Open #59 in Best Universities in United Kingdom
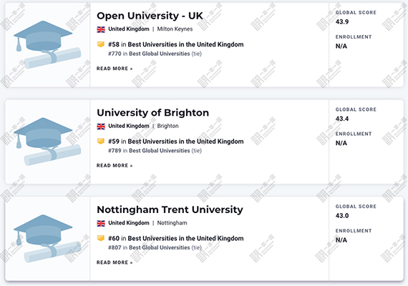 176,142
